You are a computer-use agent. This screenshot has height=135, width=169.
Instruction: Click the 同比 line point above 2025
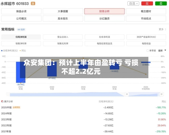146,74
